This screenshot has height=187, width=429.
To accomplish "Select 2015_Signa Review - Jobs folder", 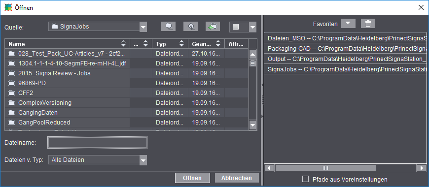I will pos(67,73).
